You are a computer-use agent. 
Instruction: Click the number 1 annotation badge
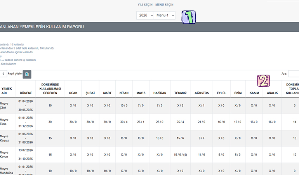[189, 17]
